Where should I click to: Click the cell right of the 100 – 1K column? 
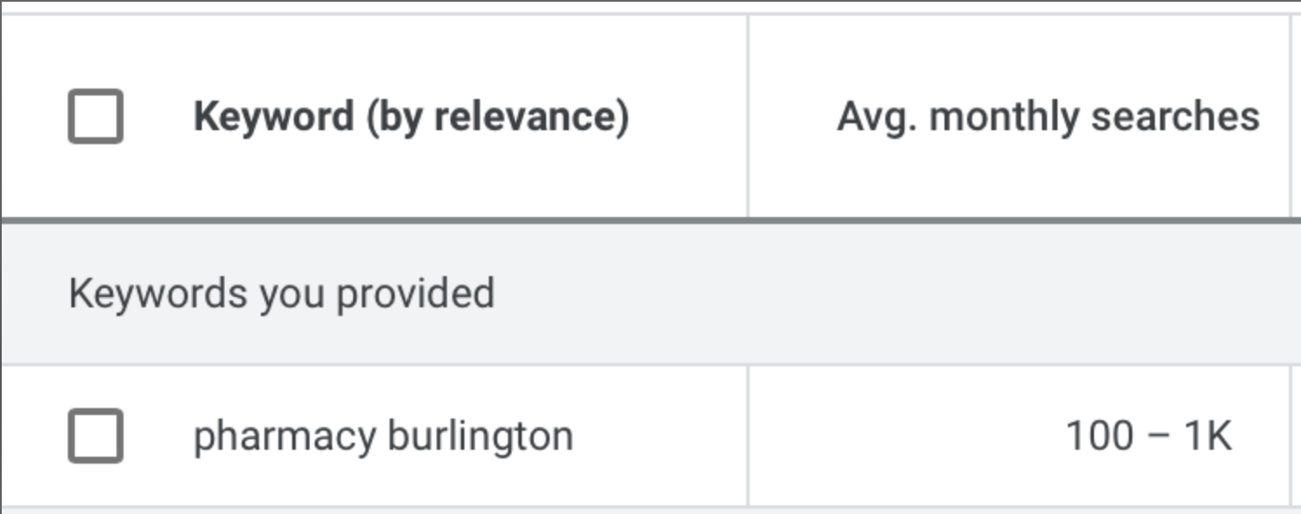tap(1298, 436)
